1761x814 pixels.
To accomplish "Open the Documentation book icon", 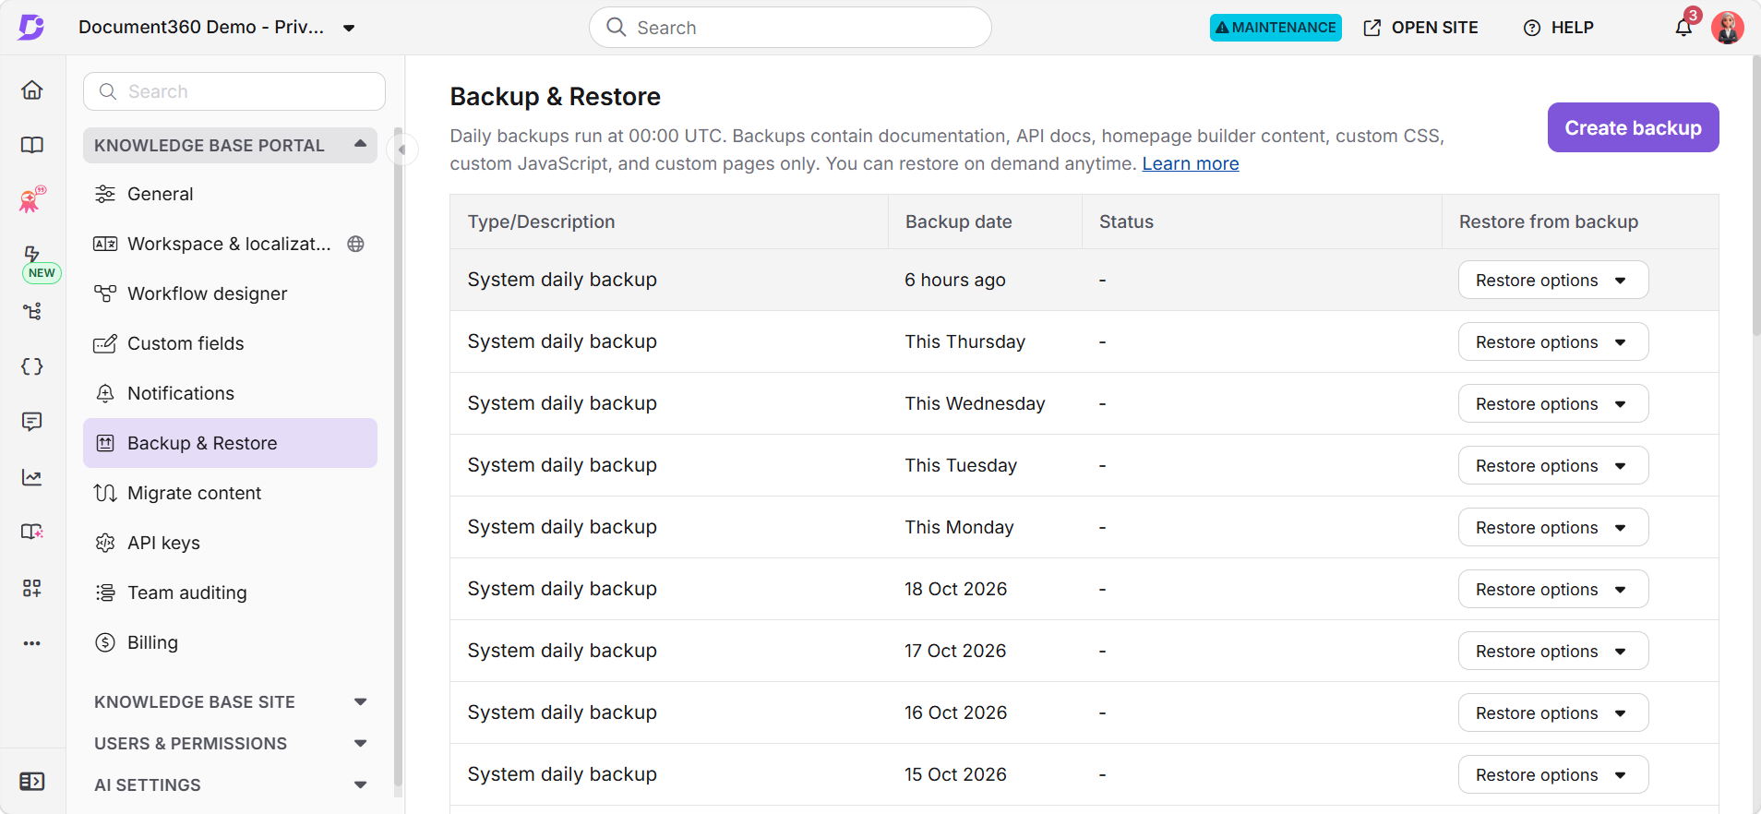I will [x=32, y=145].
